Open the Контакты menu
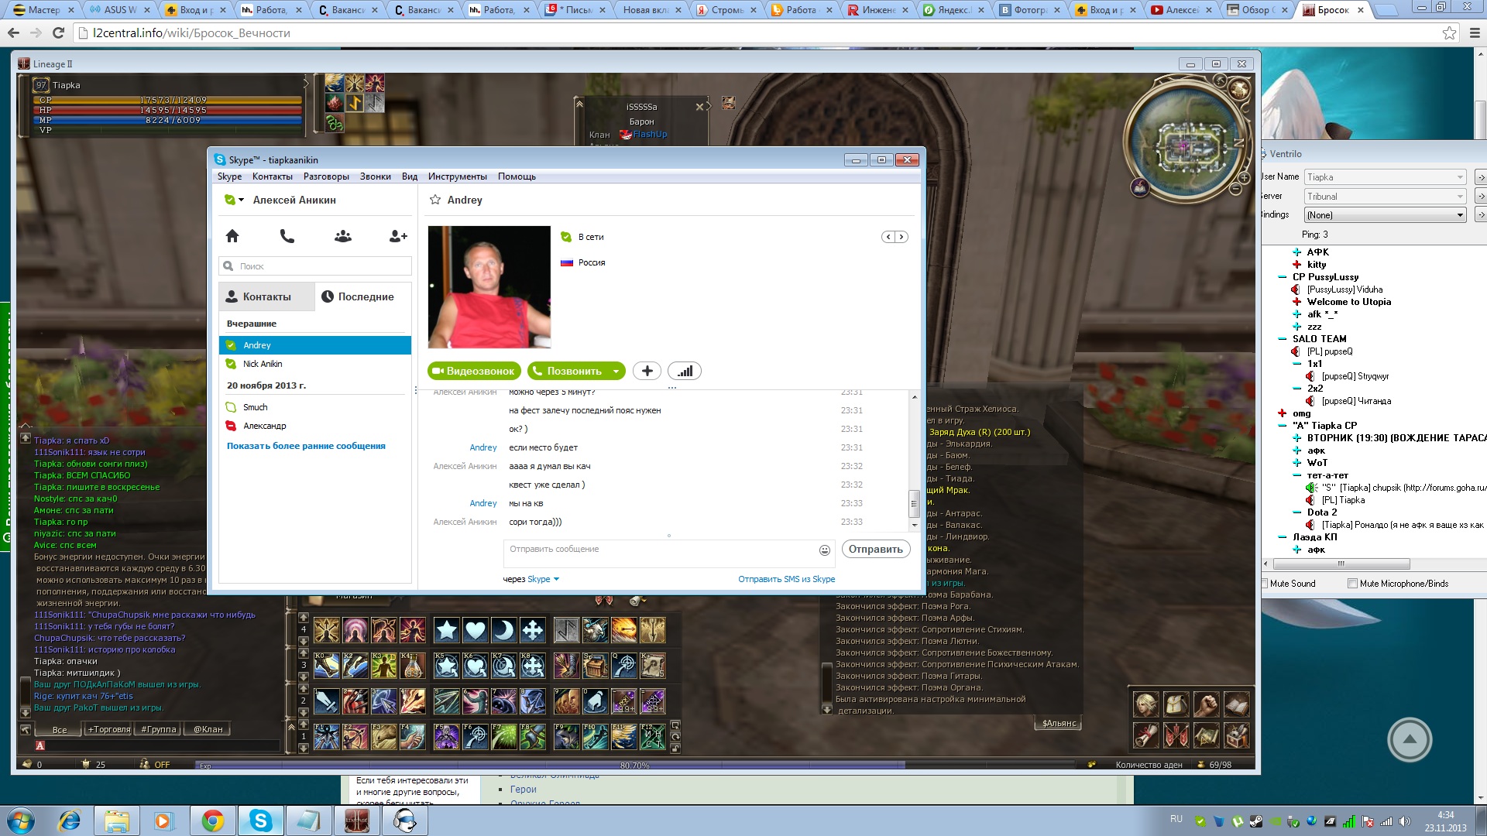1487x836 pixels. 272,176
